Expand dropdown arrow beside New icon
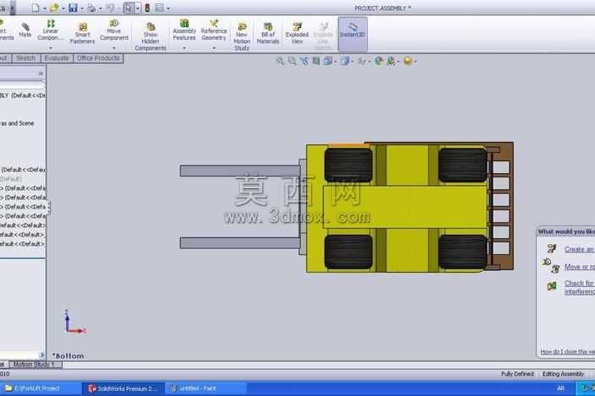Screen dimensions: 595x396 coord(45,8)
